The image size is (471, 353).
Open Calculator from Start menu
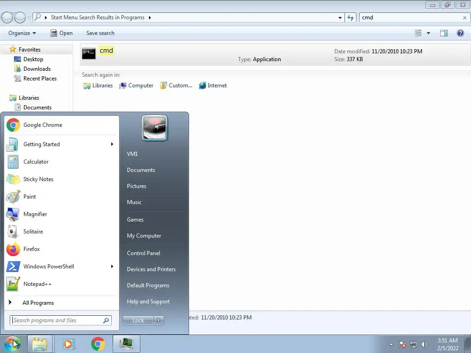[x=61, y=161]
